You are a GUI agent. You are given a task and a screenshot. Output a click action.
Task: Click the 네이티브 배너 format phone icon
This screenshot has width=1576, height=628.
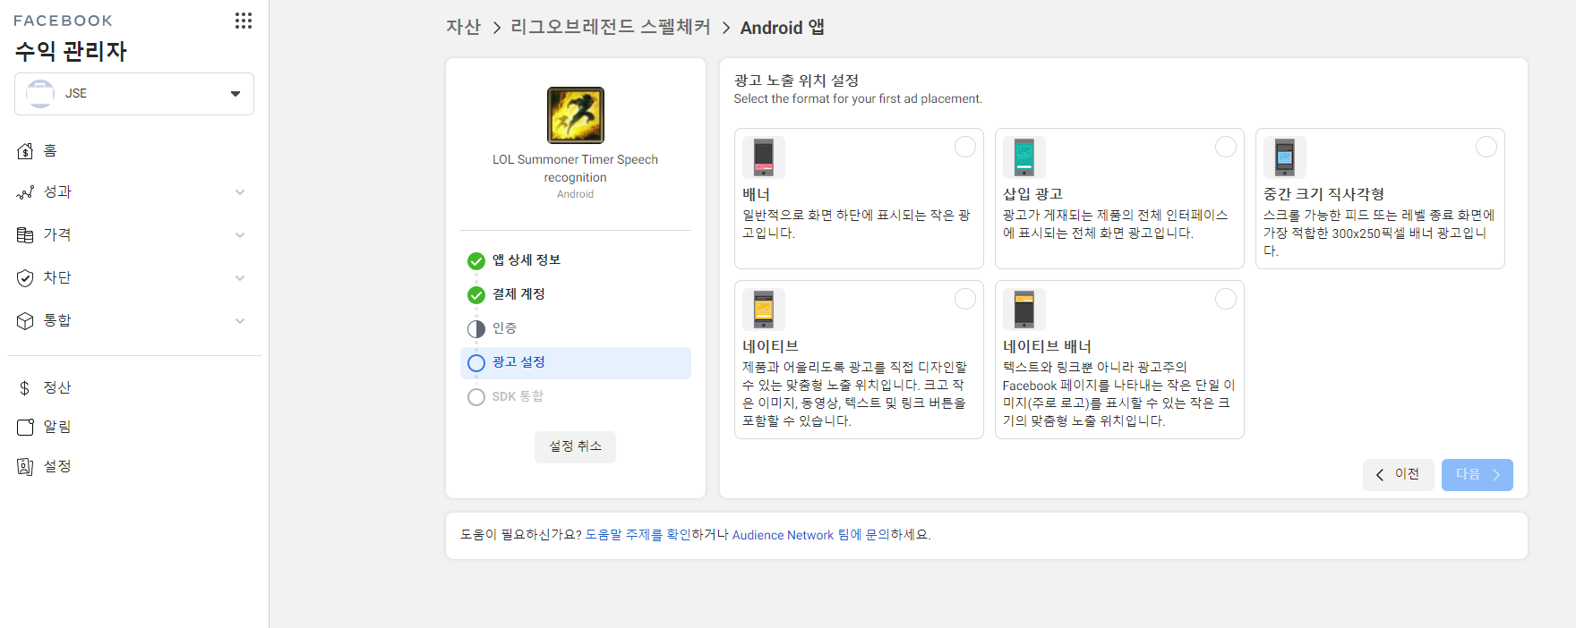[x=1024, y=310]
